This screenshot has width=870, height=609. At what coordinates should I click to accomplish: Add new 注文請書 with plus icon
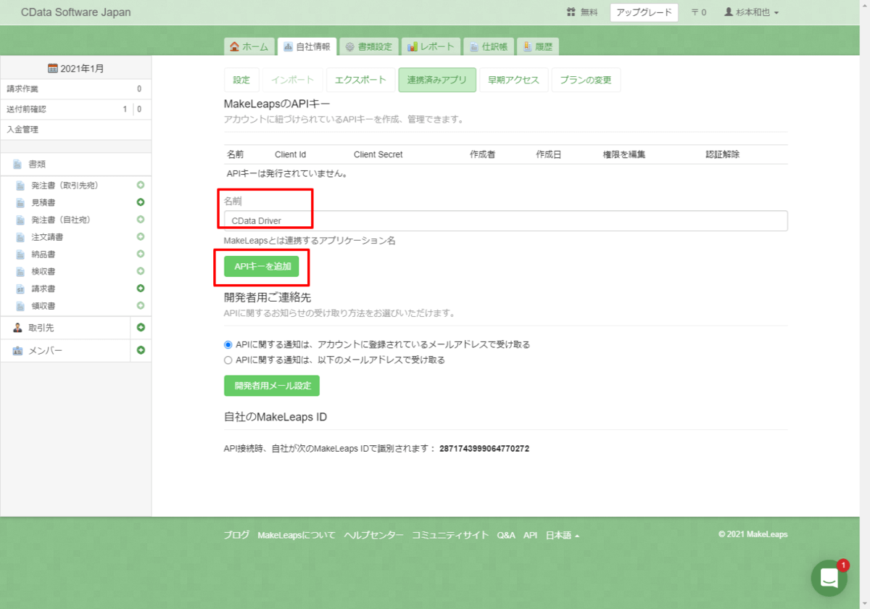pos(141,237)
